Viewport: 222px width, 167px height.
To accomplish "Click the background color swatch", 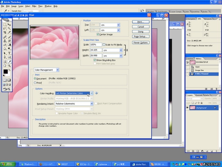I will [x=8, y=74].
